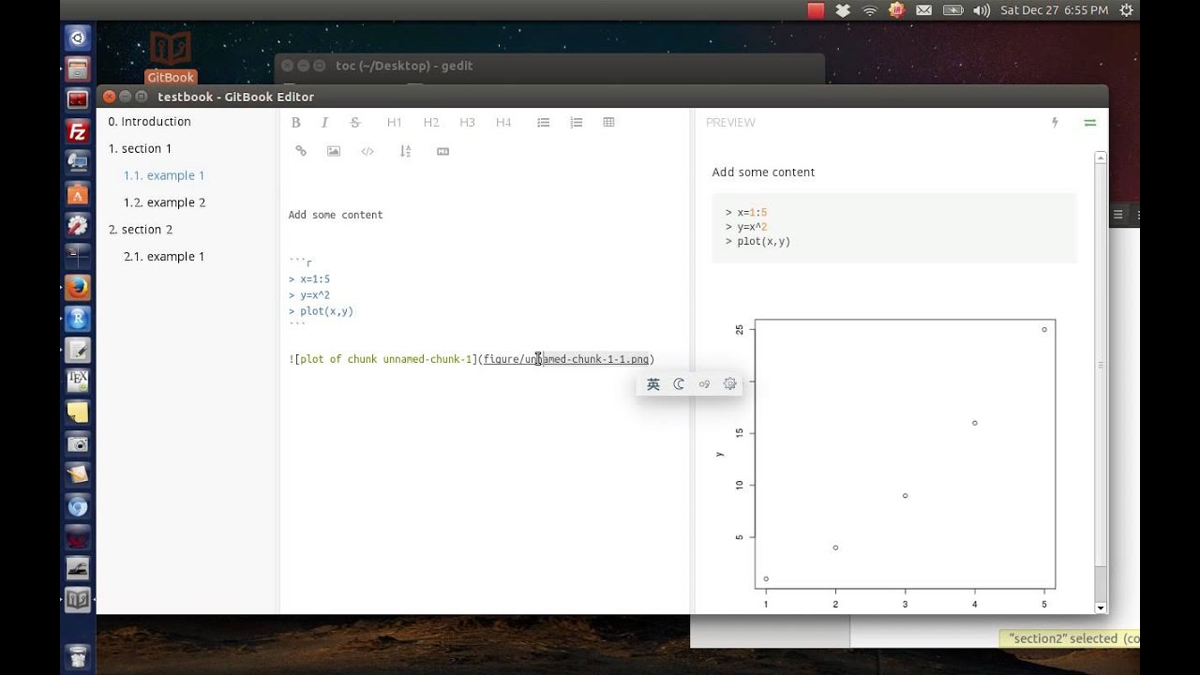
Task: Open the 0. Introduction chapter
Action: (x=149, y=122)
